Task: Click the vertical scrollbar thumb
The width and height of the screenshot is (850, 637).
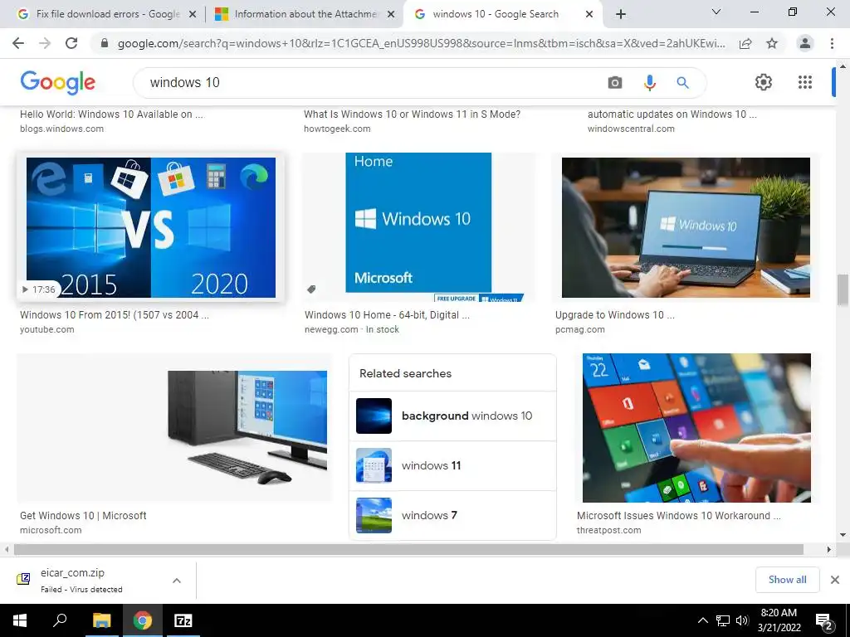Action: click(x=843, y=289)
